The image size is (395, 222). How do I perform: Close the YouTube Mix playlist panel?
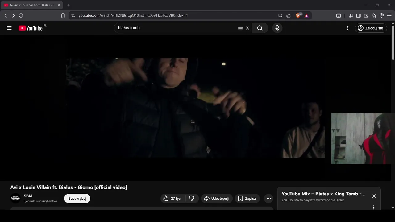(374, 196)
